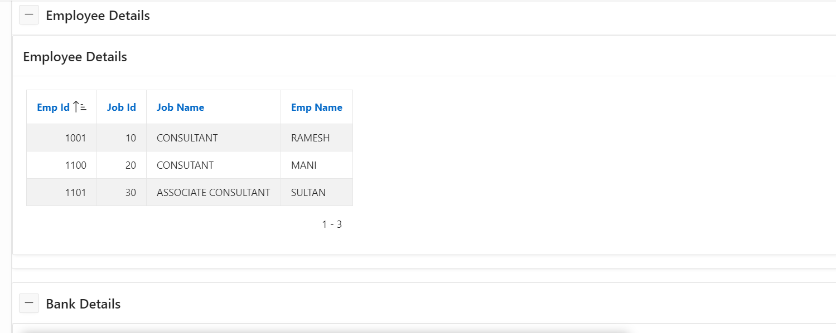This screenshot has width=836, height=333.
Task: Sort by Emp Name column header
Action: point(317,107)
